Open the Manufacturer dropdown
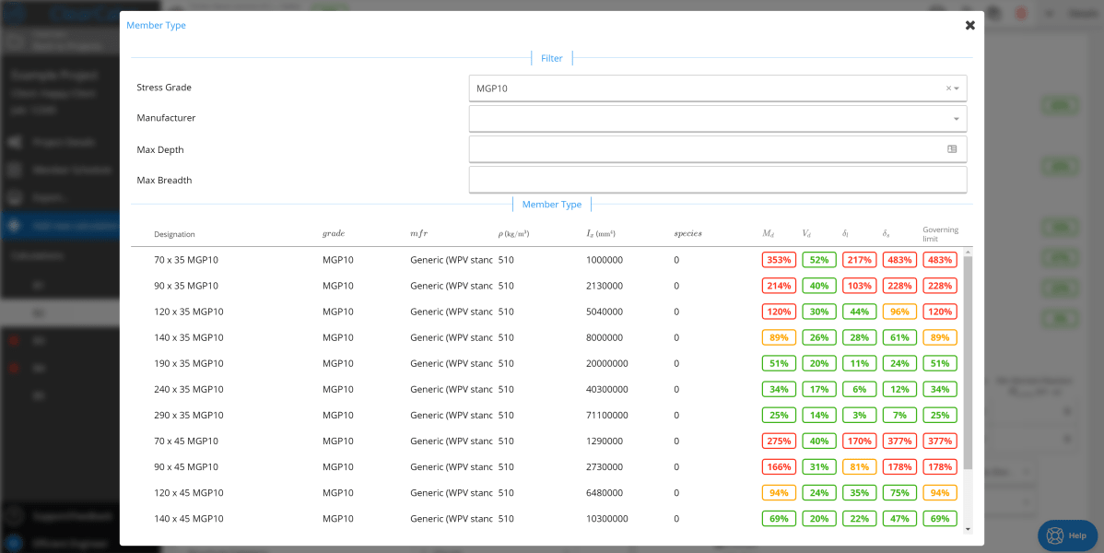Screen dimensions: 1104x553 coord(956,118)
